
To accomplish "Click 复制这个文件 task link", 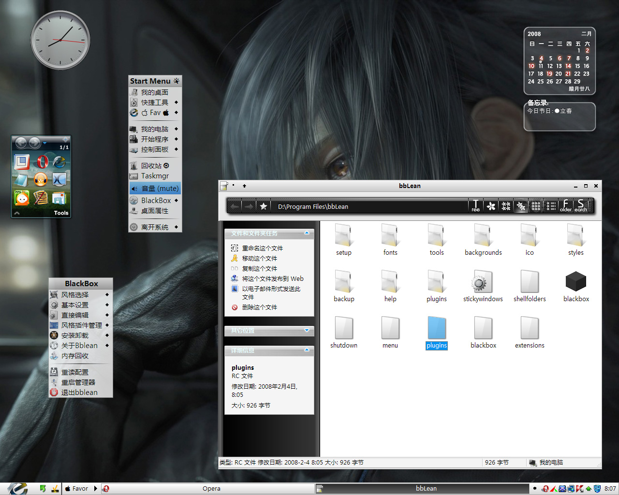I will [x=260, y=268].
